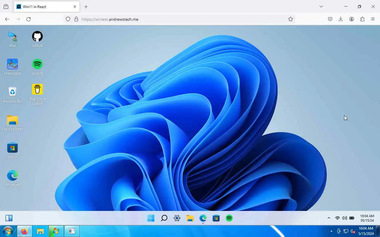
Task: Open Windows Explorer in Windows 7 taskbar
Action: tap(40, 231)
